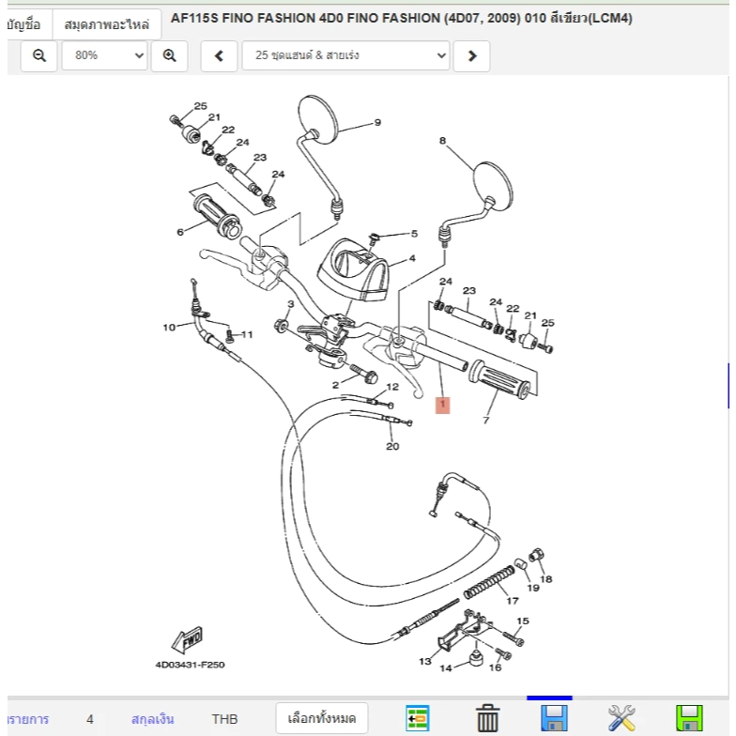Select part number 5 screw label
This screenshot has height=736, width=736.
pyautogui.click(x=414, y=233)
